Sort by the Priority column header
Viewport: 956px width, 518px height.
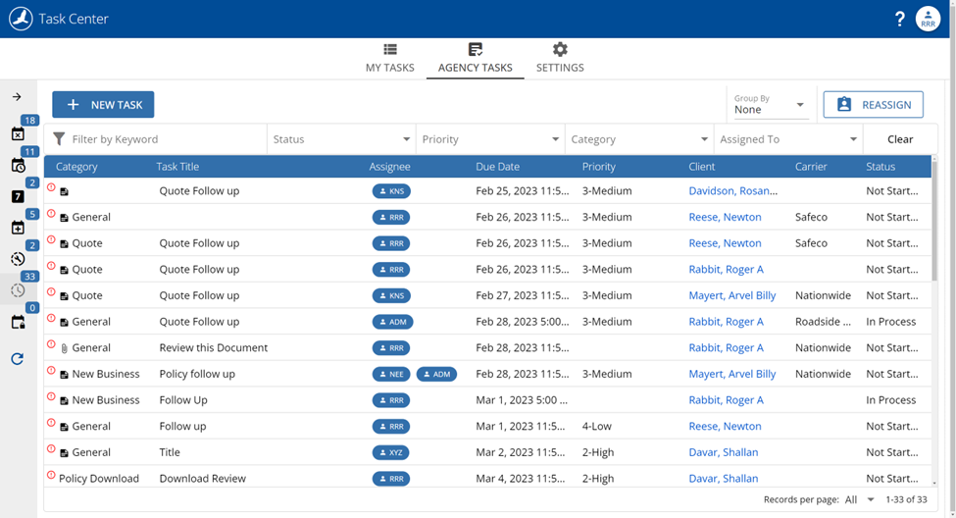[599, 167]
